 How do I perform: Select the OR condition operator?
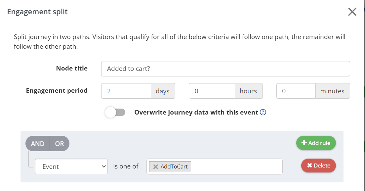click(60, 143)
